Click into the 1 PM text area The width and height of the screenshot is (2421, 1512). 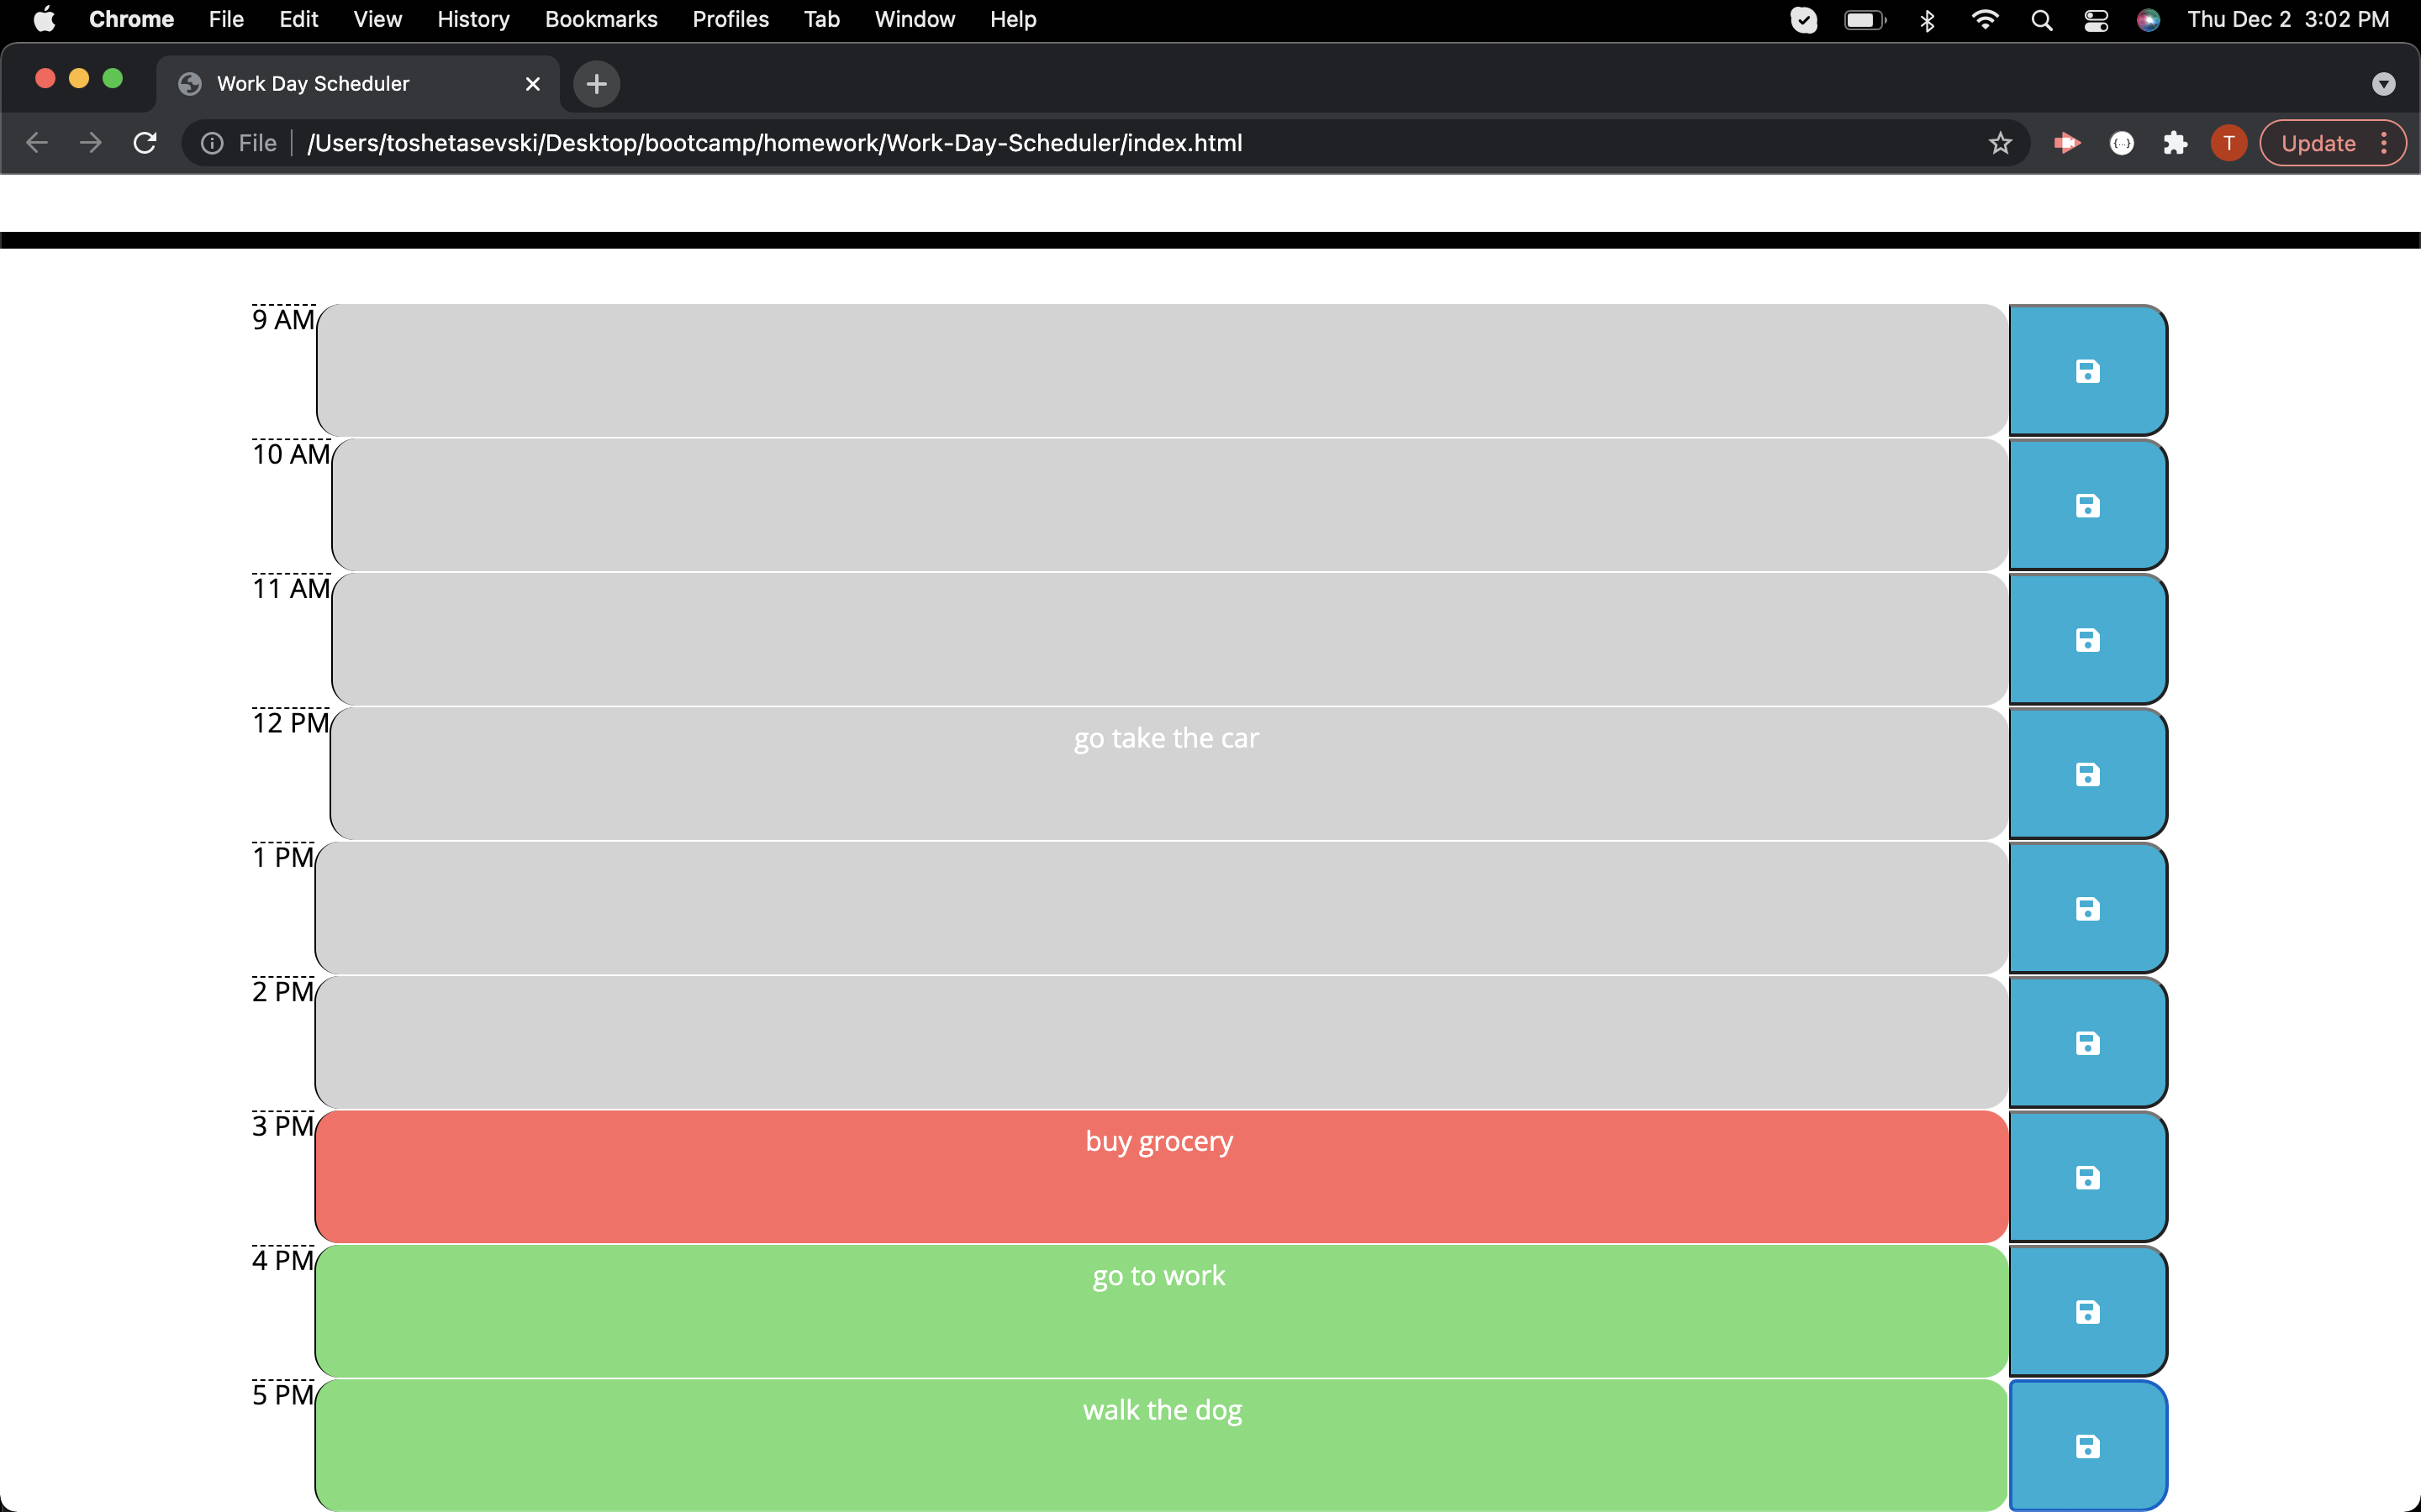click(1162, 908)
